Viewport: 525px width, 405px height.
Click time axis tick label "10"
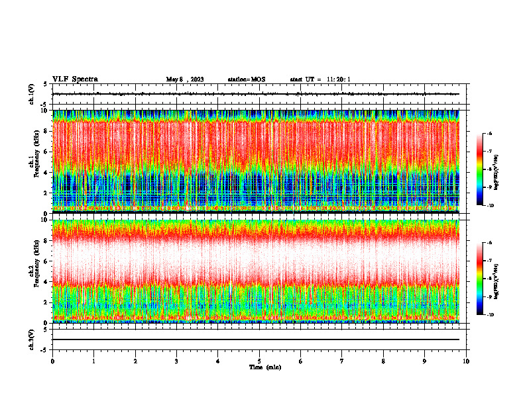click(466, 361)
